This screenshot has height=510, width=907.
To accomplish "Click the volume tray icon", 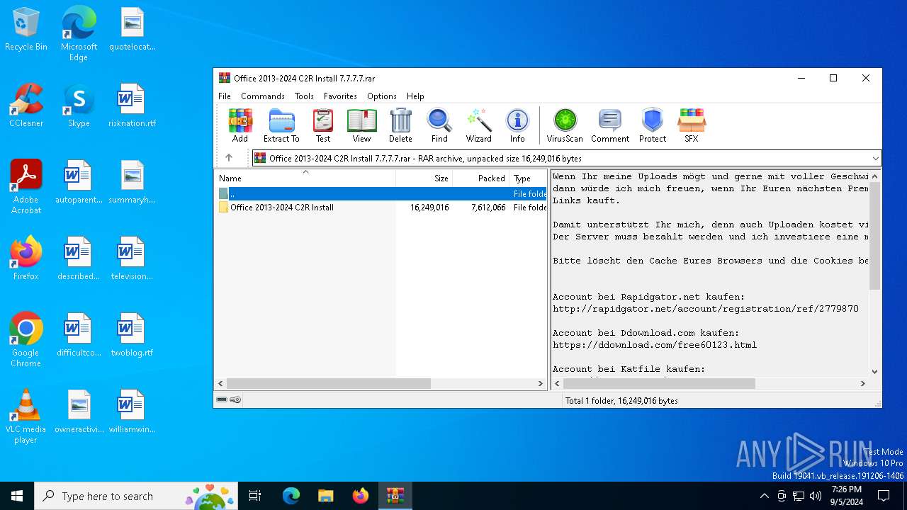I will point(816,496).
